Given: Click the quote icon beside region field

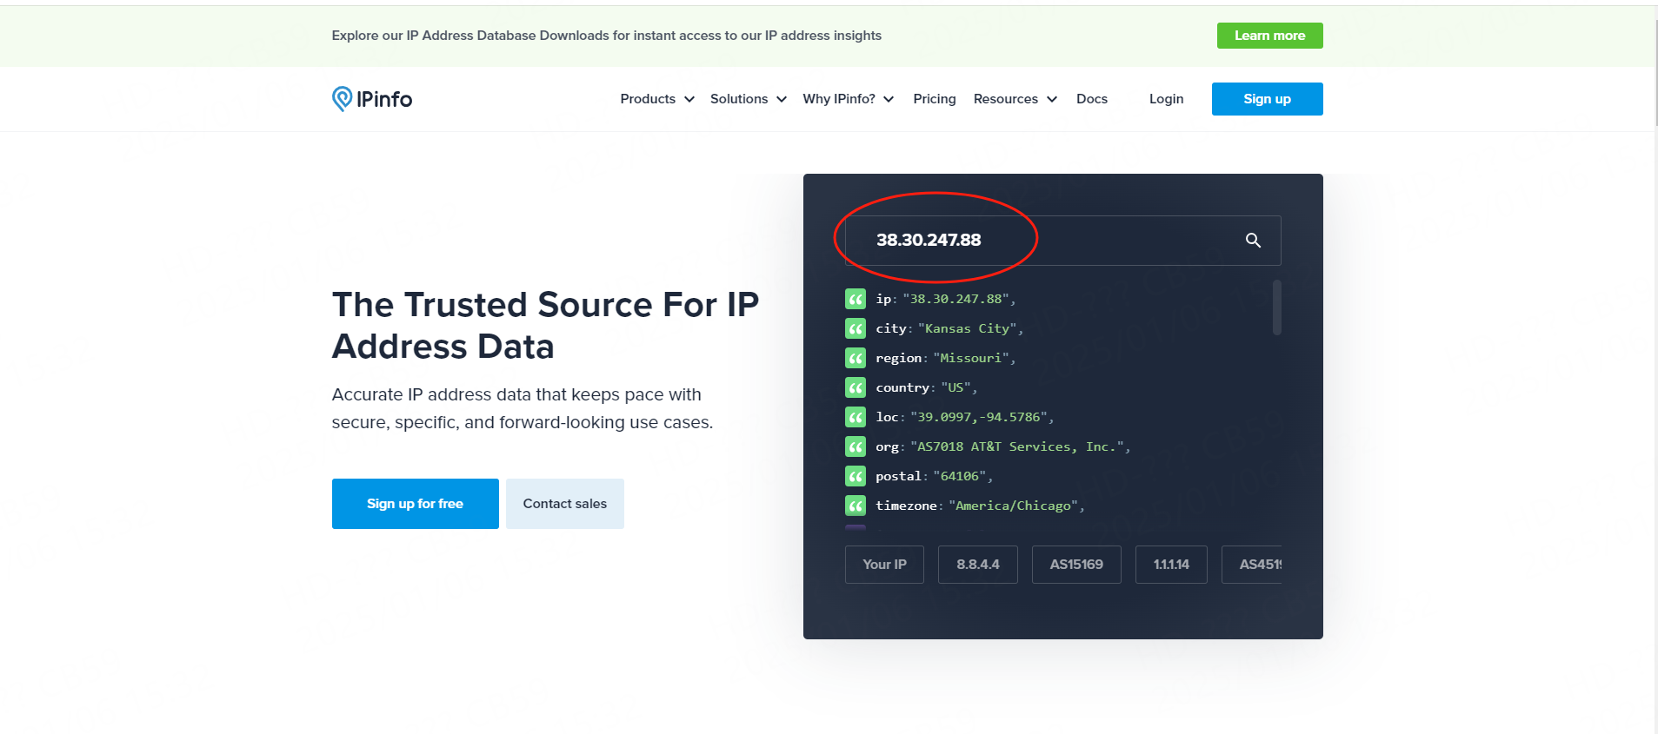Looking at the screenshot, I should tap(856, 359).
